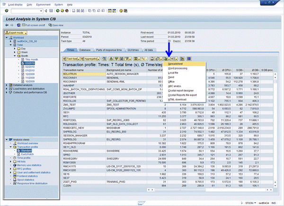This screenshot has height=206, width=284.
Task: Click the Sort ascending icon in table toolbar
Action: tap(111, 59)
